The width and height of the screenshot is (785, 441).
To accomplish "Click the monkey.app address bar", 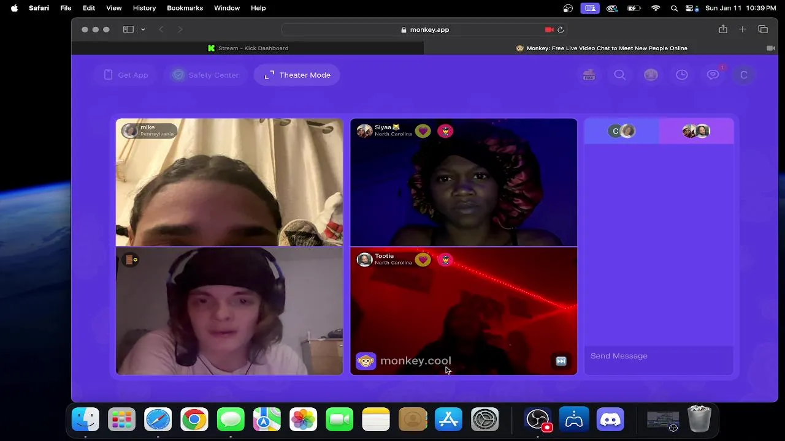I will click(x=424, y=29).
